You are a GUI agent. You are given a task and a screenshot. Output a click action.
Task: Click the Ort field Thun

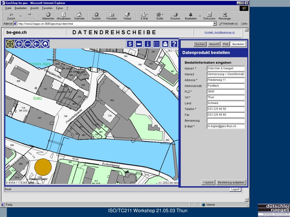[x=226, y=97]
